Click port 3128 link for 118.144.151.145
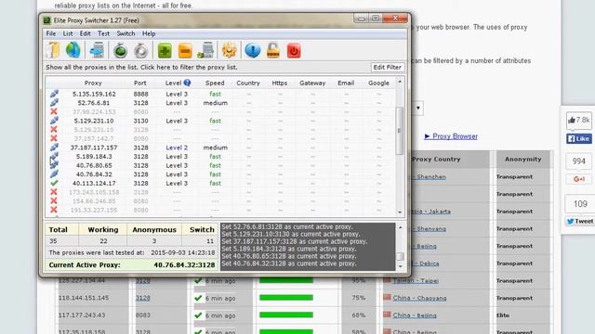Screen dimensions: 595x334 [x=142, y=298]
